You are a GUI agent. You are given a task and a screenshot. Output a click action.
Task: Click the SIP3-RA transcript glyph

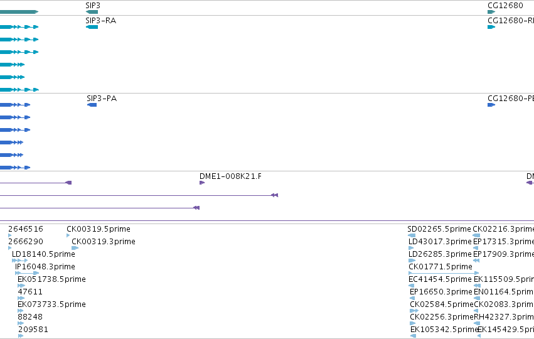92,27
